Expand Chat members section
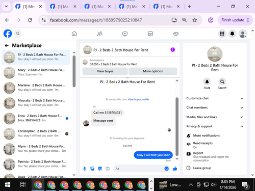Viewport: 255px width, 191px height. pos(215,107)
